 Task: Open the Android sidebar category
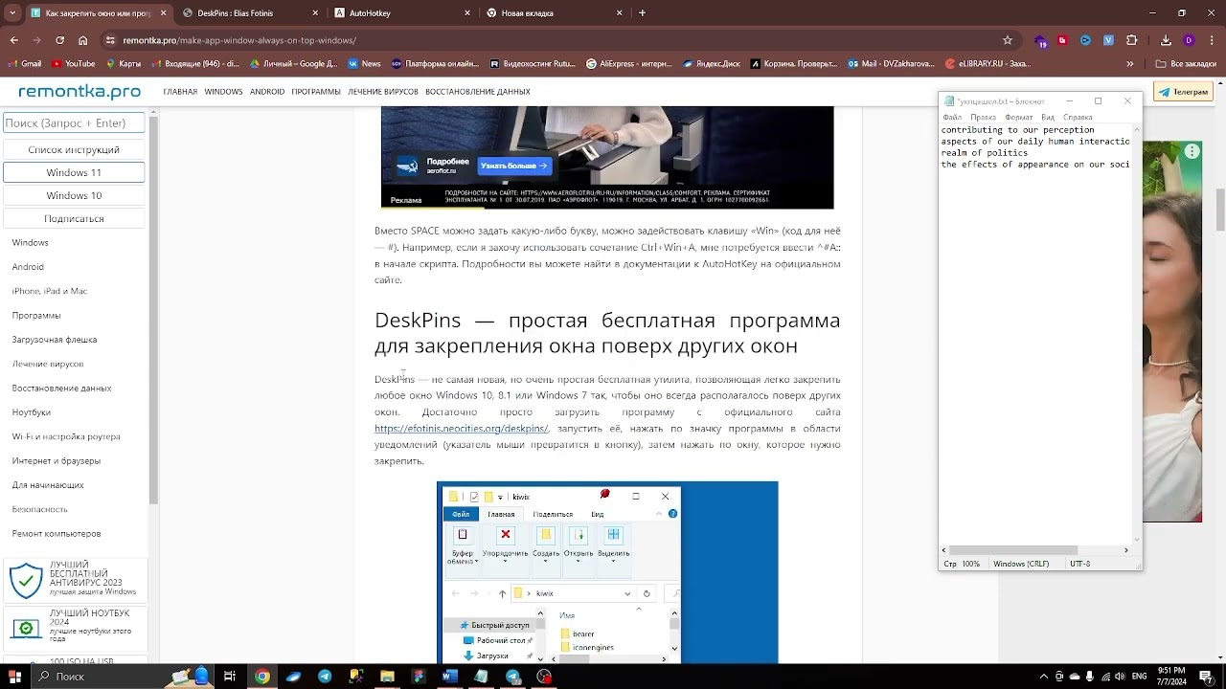pyautogui.click(x=28, y=267)
